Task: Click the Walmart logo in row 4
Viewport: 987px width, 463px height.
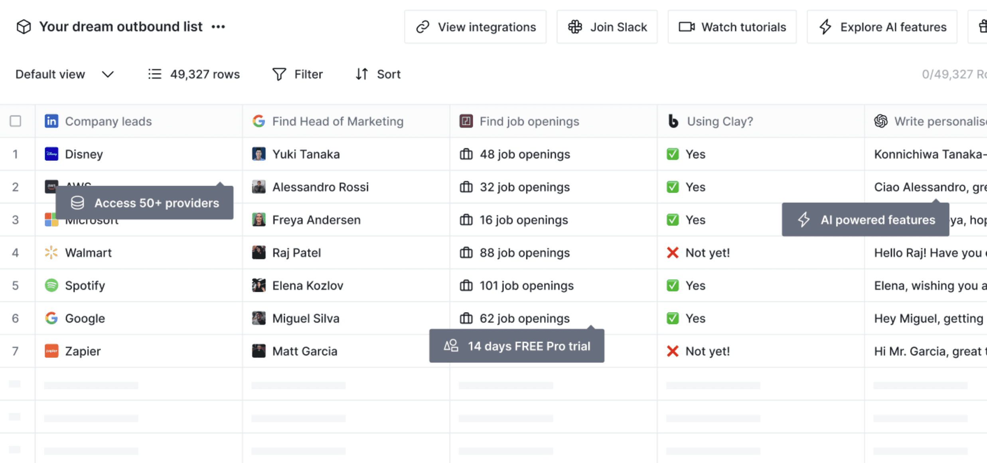Action: (51, 253)
